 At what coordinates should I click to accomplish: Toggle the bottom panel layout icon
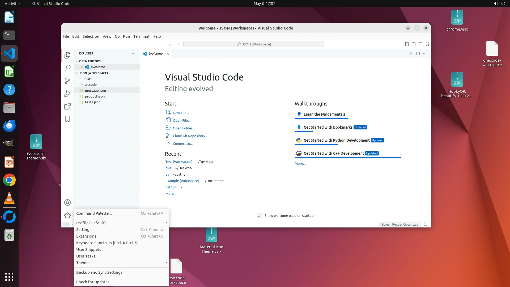tap(413, 44)
